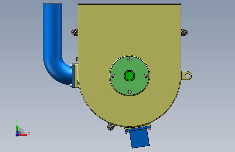
Task: Select top bolt on green cover
Action: pyautogui.click(x=130, y=60)
